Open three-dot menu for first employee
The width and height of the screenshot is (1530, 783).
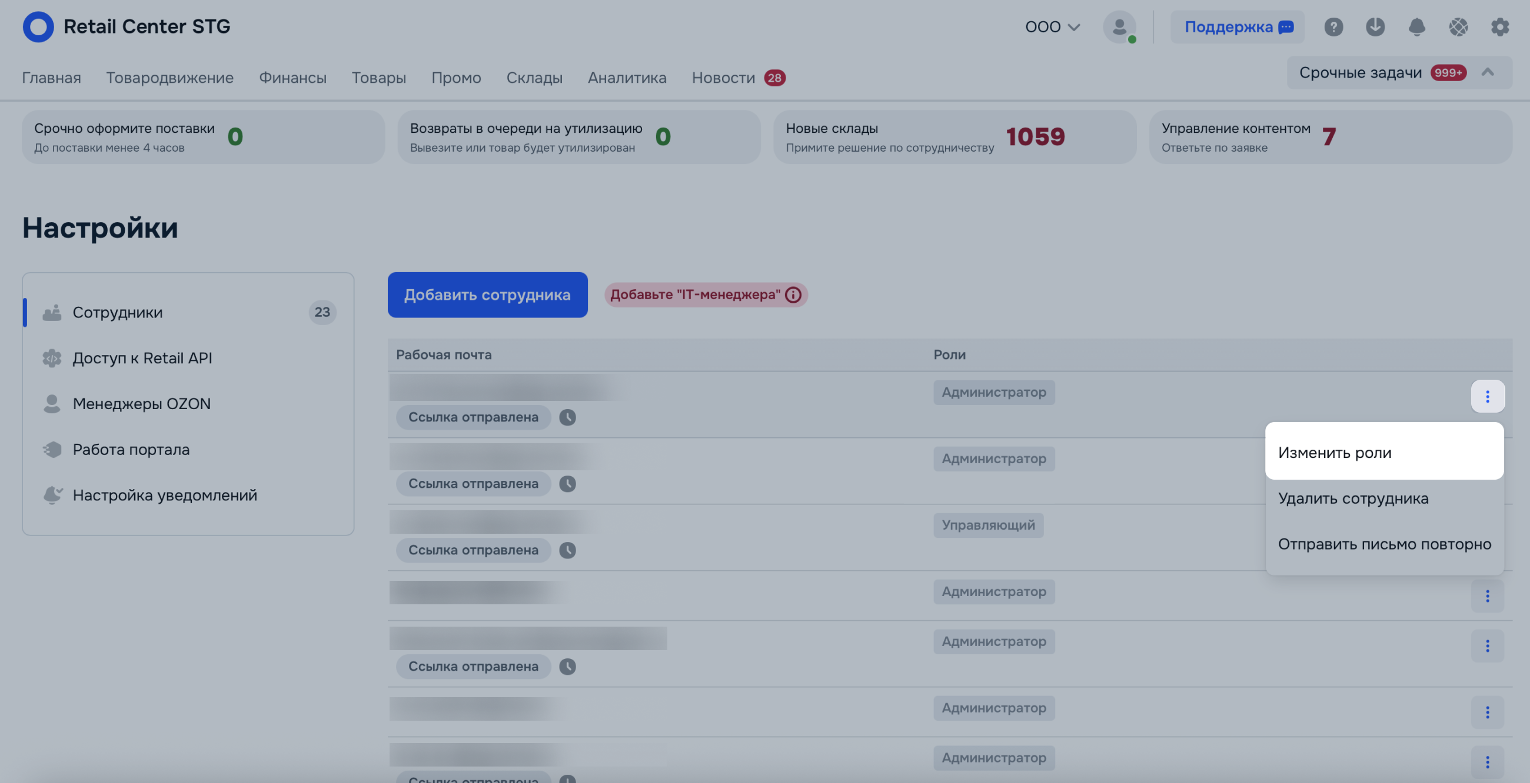point(1487,396)
